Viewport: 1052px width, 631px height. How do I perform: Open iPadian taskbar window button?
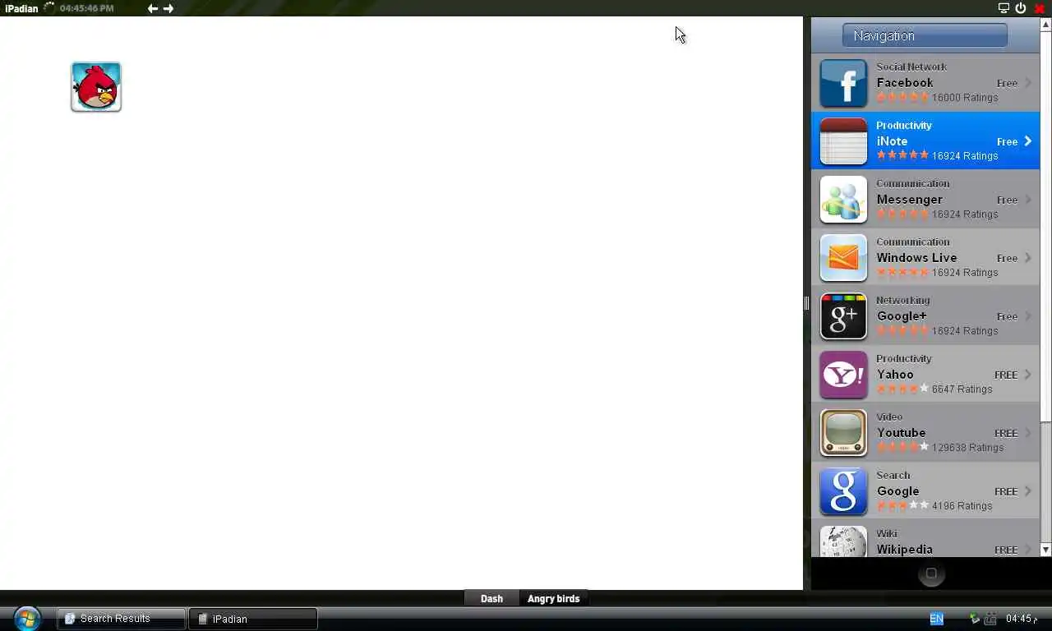click(253, 619)
